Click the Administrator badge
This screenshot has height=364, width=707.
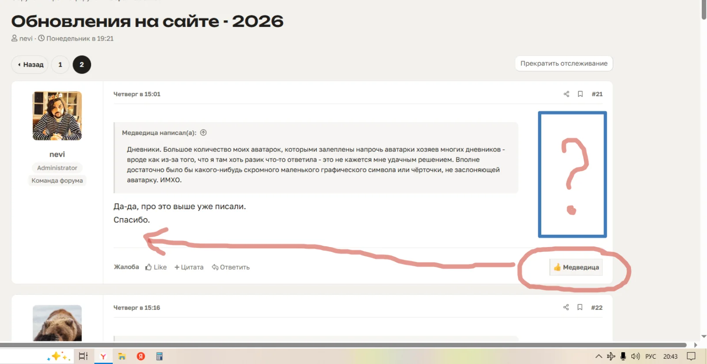tap(57, 168)
